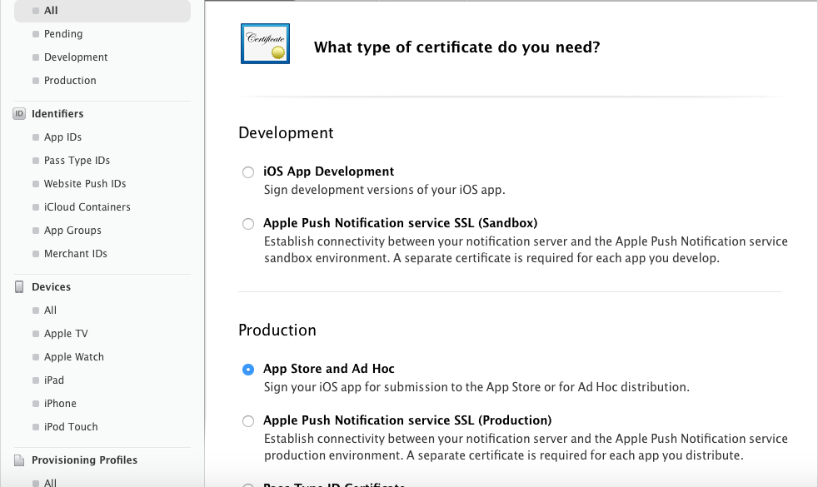Viewport: 818px width, 487px height.
Task: Show iPad devices
Action: [54, 380]
